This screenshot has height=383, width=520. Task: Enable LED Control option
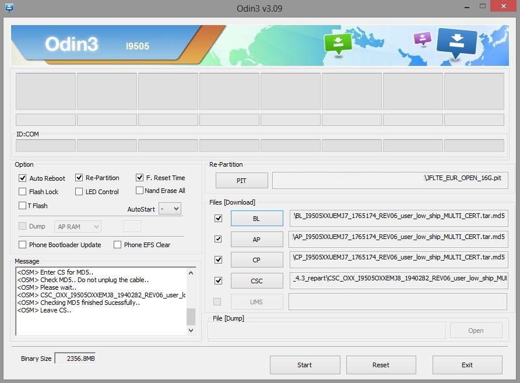point(79,192)
